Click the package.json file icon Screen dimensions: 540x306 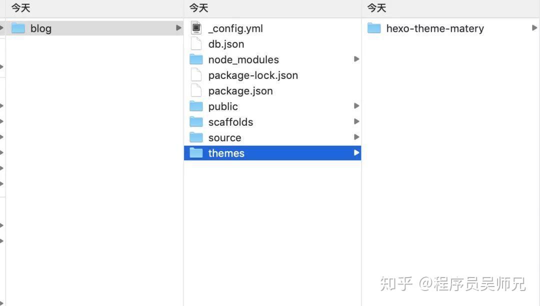tap(196, 91)
